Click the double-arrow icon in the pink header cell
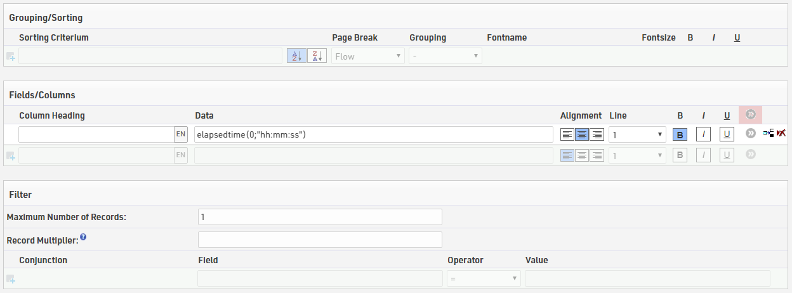 pos(751,115)
